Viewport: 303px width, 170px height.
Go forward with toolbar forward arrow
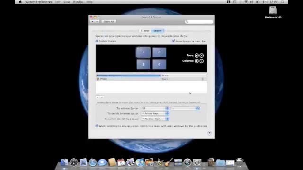point(97,21)
